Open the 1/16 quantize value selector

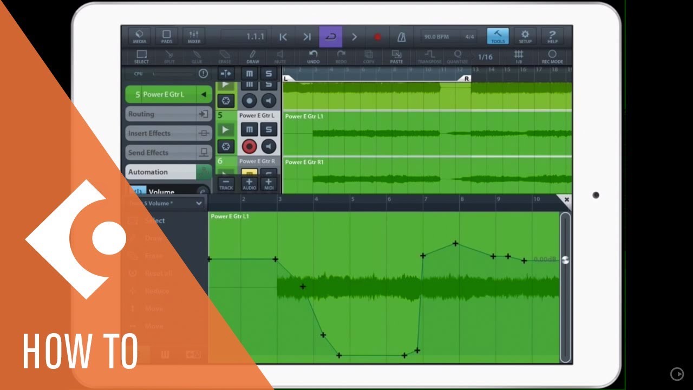coord(485,57)
